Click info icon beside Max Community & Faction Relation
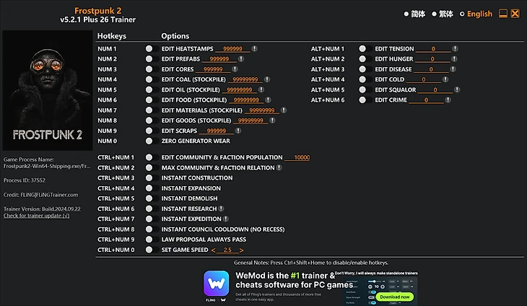 [279, 167]
